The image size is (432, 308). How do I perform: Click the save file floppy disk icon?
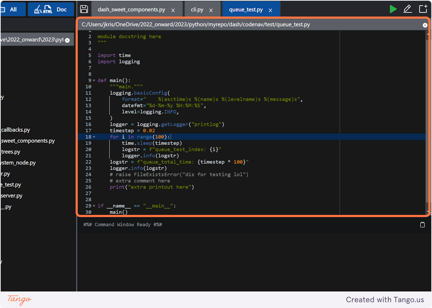pyautogui.click(x=84, y=9)
